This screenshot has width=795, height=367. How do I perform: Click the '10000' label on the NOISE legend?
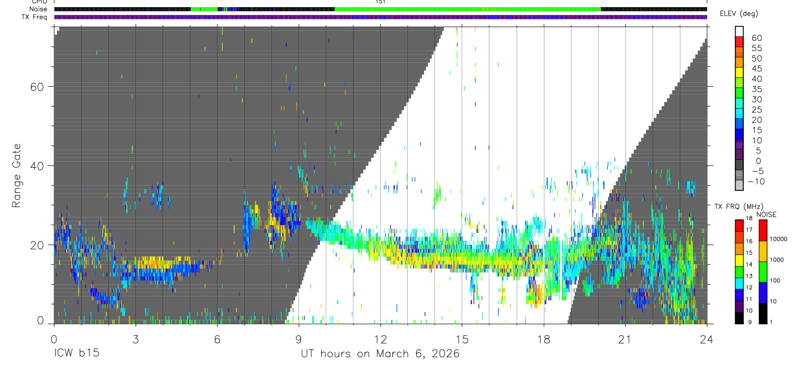[x=778, y=239]
